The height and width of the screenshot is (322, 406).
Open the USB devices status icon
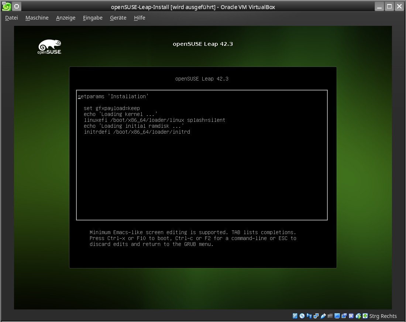(x=323, y=316)
